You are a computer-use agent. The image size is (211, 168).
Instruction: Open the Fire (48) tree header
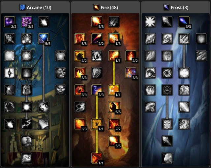click(x=105, y=7)
